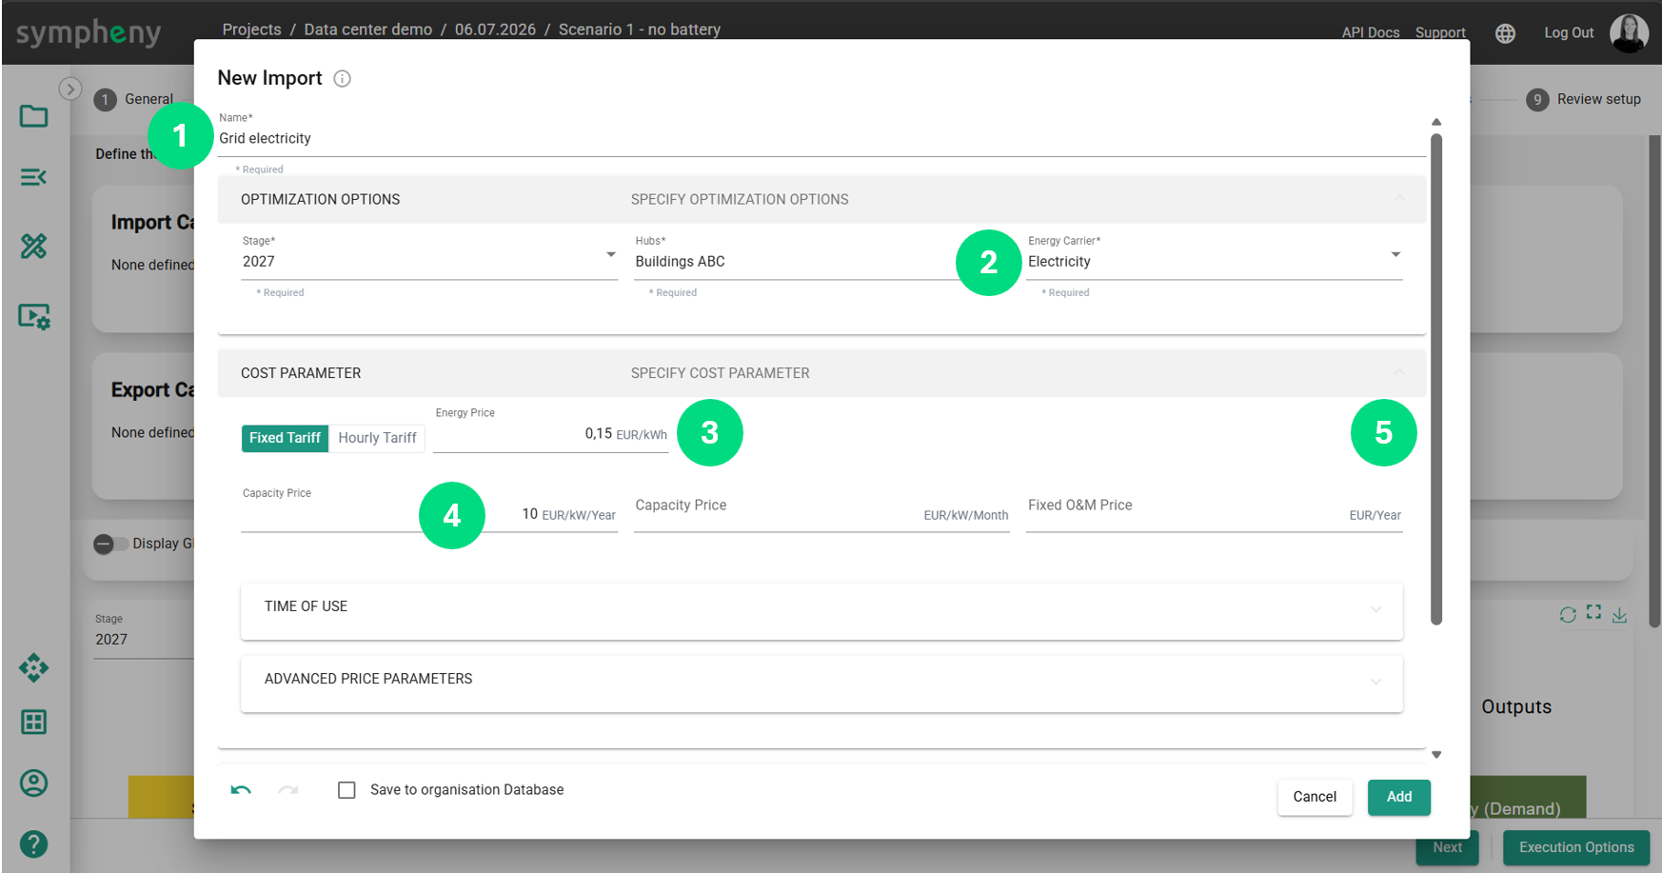
Task: Open the Energy Carrier Electricity dropdown
Action: coord(1215,256)
